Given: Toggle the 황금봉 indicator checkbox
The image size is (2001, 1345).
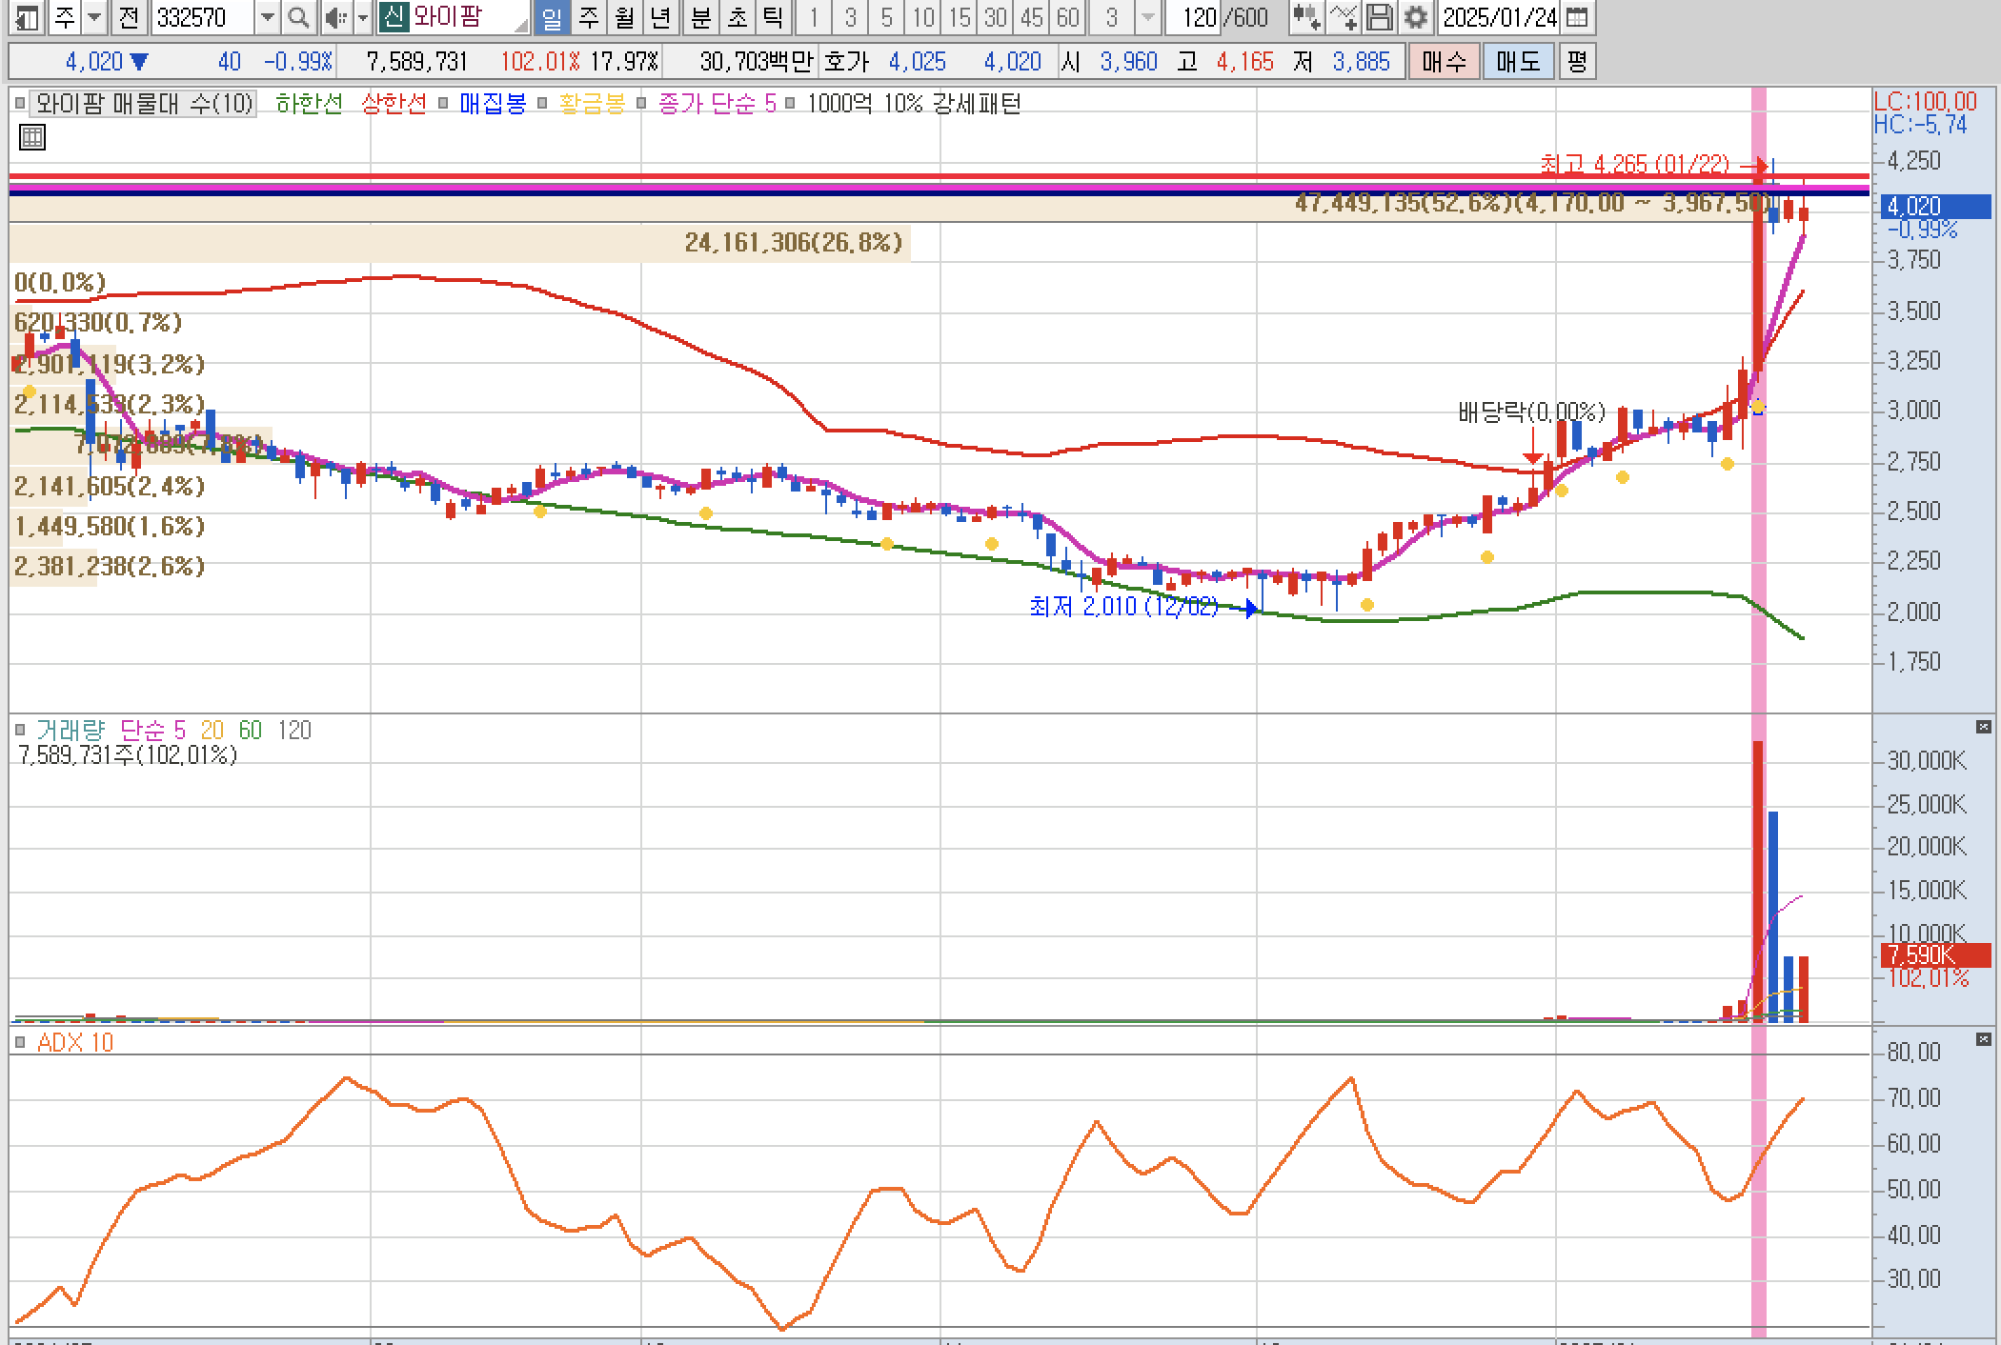Looking at the screenshot, I should point(542,103).
